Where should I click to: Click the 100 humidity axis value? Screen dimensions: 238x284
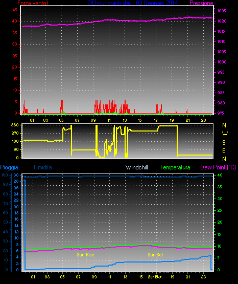click(x=4, y=175)
